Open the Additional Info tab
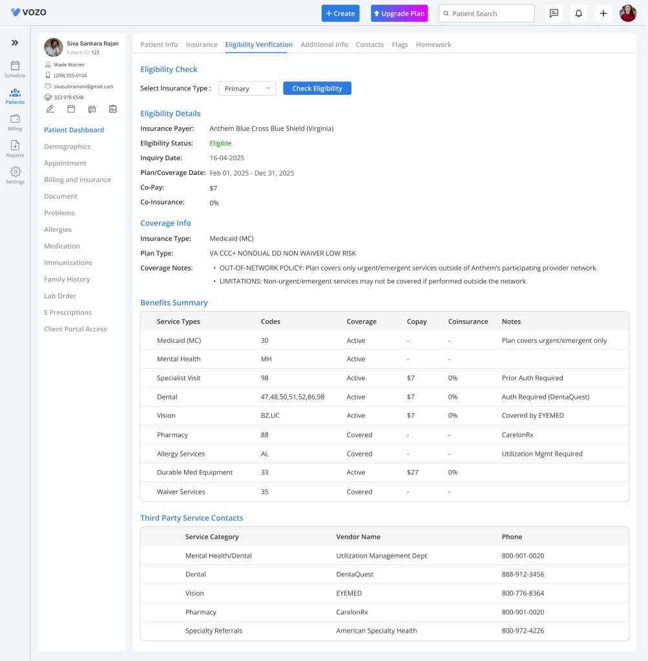Viewport: 648px width, 661px height. [324, 45]
